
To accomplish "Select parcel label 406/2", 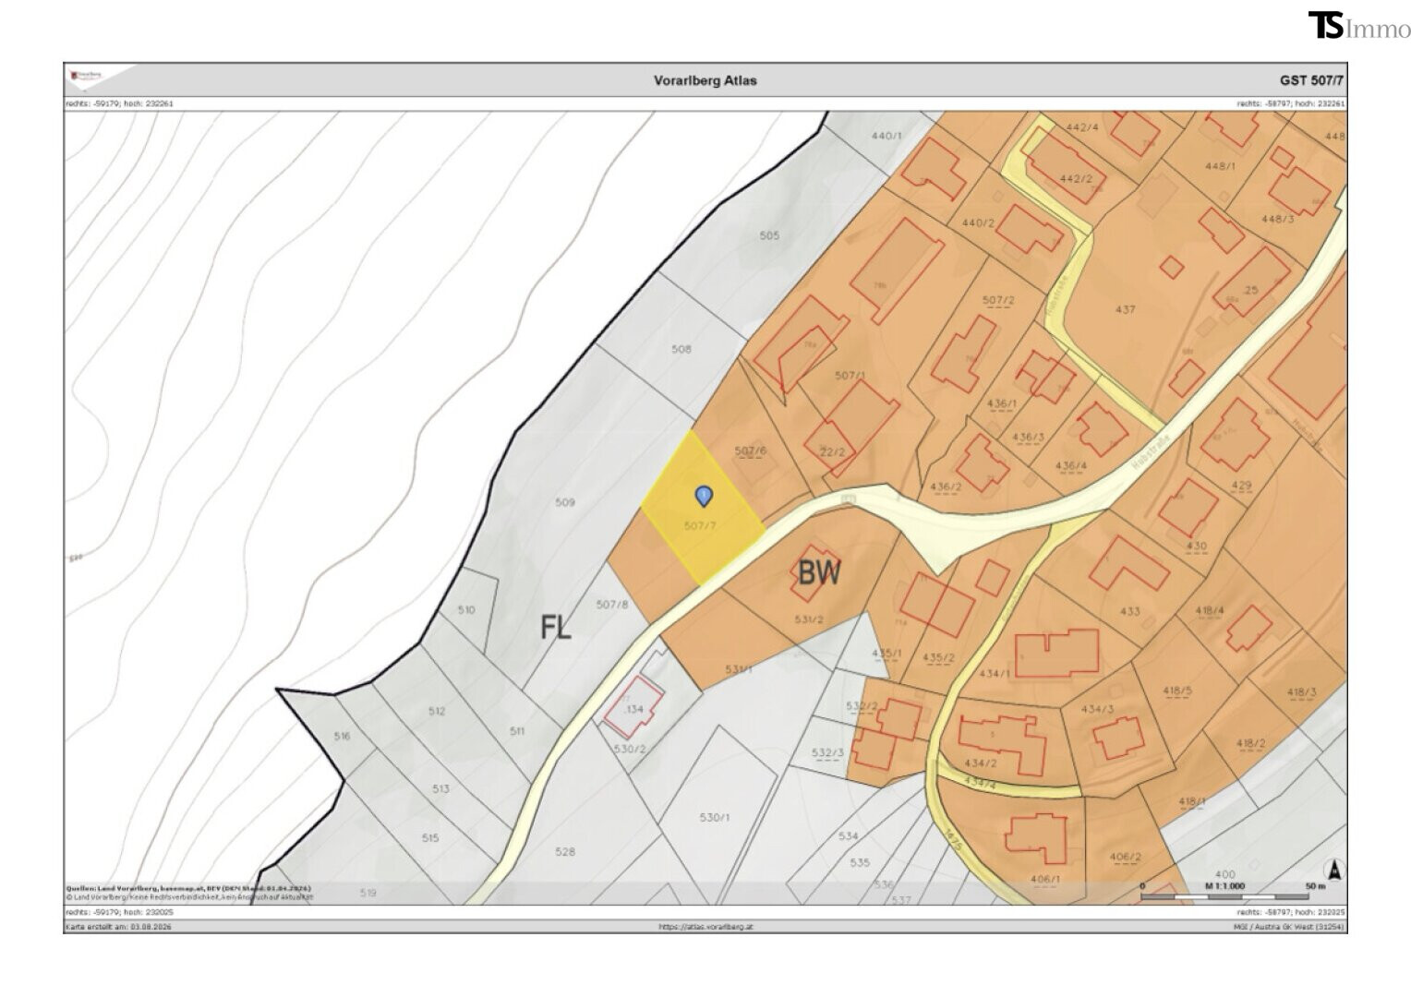I will click(x=1126, y=857).
